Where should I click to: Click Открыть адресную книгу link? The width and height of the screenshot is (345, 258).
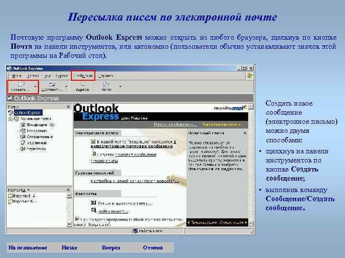[125, 203]
